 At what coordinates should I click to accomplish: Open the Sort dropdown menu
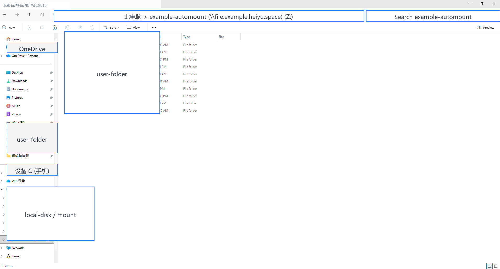[112, 27]
